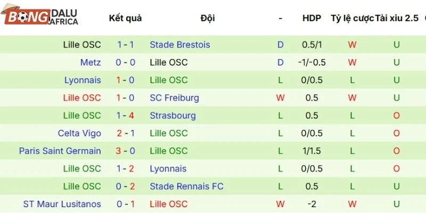Click the Stade Rennais FC team
Image resolution: width=426 pixels, height=213 pixels.
187,186
